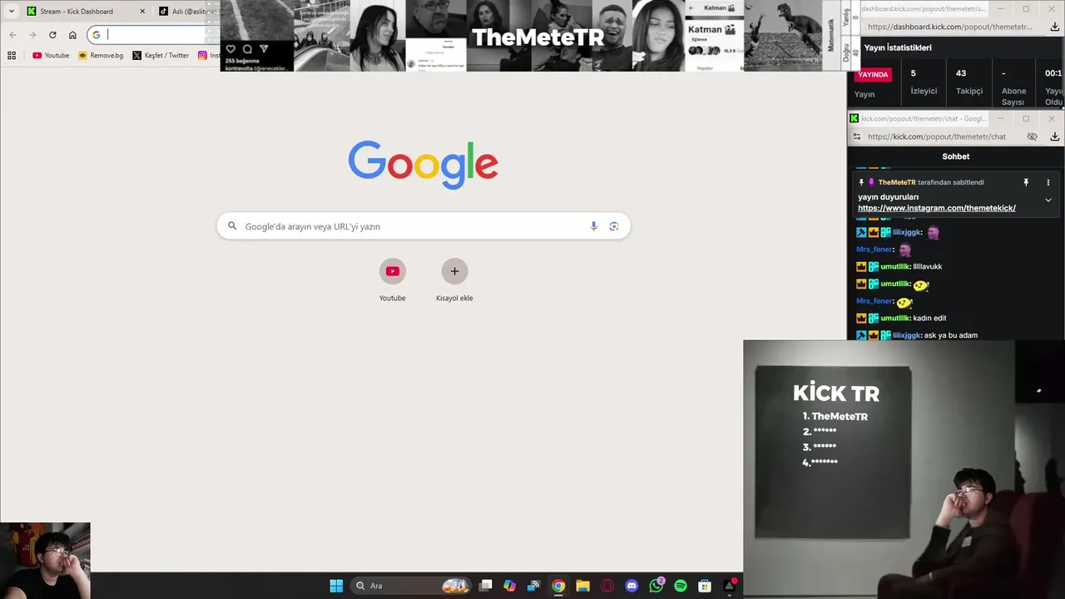The height and width of the screenshot is (599, 1065).
Task: Open Discord from the taskbar
Action: [632, 586]
